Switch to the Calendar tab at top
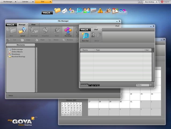171x129 pixels. click(25, 2)
